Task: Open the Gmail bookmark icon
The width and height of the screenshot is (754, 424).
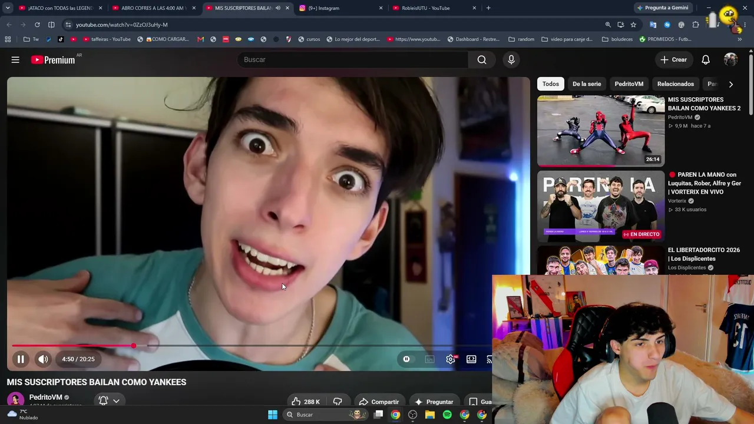Action: (201, 39)
